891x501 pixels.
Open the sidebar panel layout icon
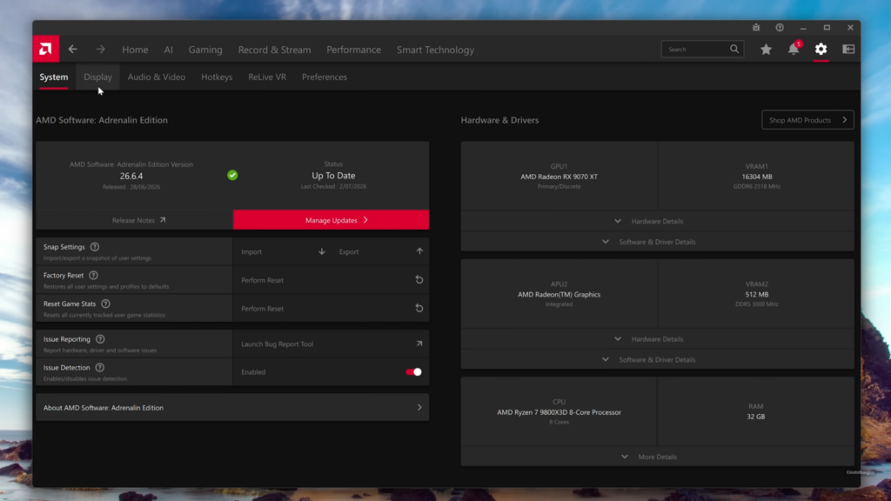click(848, 50)
